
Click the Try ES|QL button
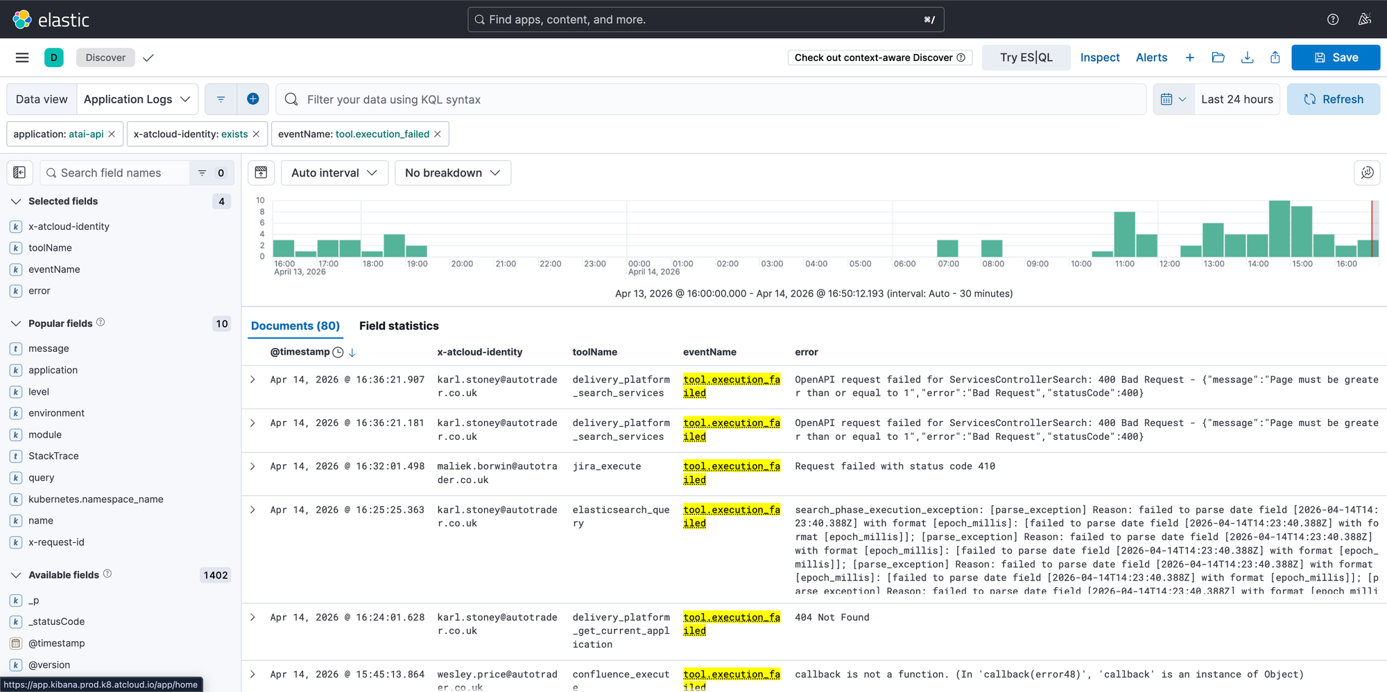click(x=1026, y=57)
